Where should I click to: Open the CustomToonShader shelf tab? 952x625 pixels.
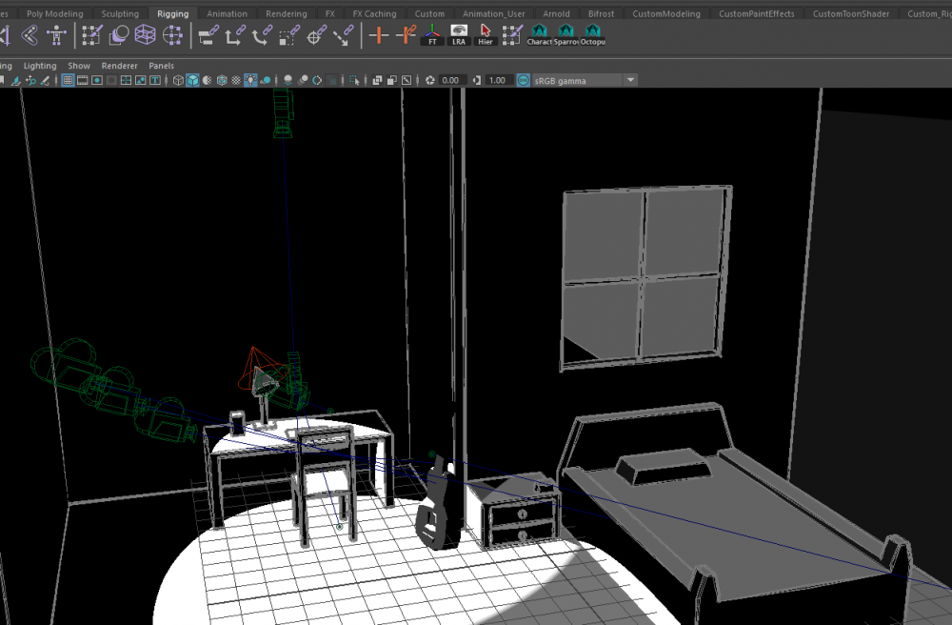(850, 13)
